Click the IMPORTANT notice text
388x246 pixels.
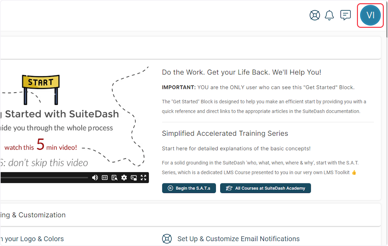point(258,87)
